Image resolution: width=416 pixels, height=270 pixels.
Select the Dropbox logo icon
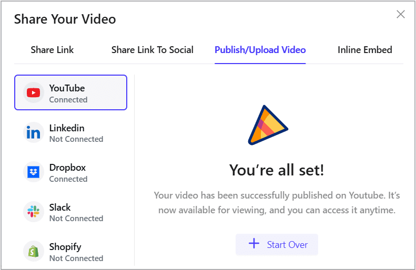(34, 172)
